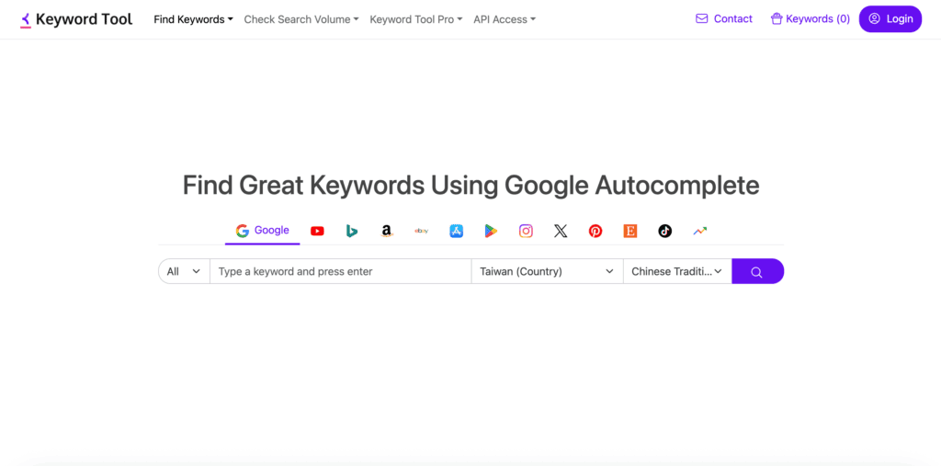Open the Find Keywords menu
The image size is (941, 466).
(x=193, y=19)
